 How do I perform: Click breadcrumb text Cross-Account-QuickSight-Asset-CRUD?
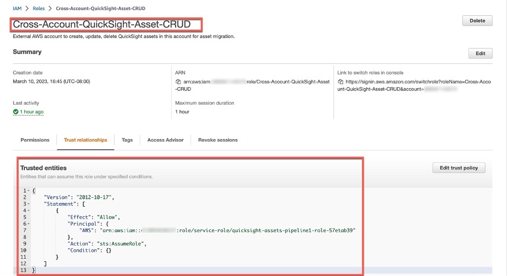100,8
